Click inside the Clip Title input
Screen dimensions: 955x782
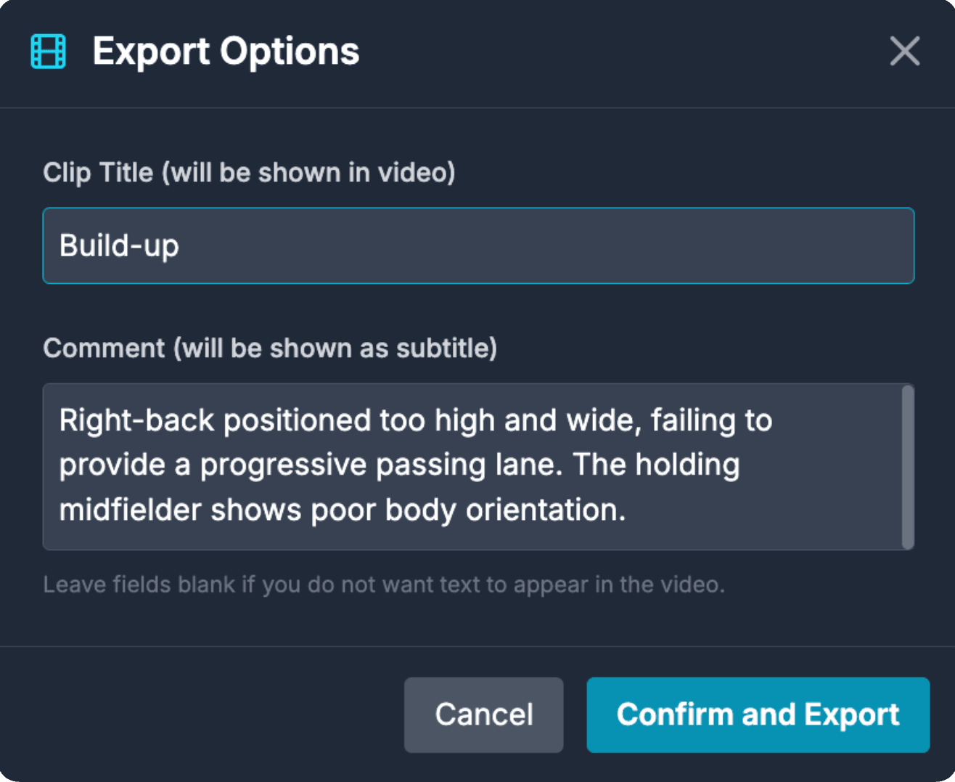tap(479, 245)
